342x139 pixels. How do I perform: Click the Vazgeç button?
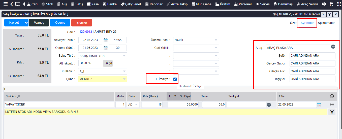pos(39,23)
